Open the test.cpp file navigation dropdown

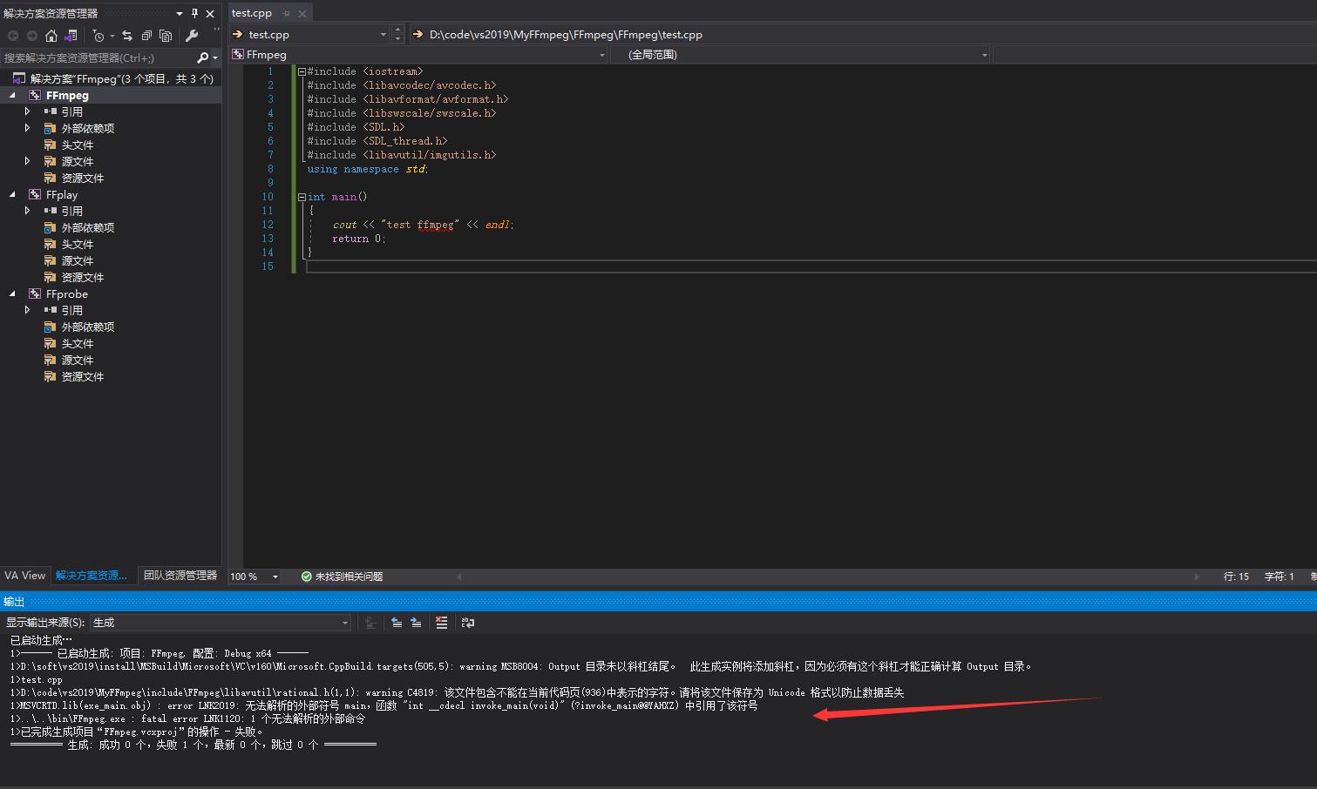(383, 35)
